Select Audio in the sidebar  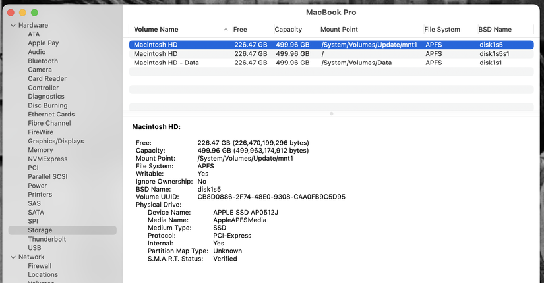(x=37, y=52)
